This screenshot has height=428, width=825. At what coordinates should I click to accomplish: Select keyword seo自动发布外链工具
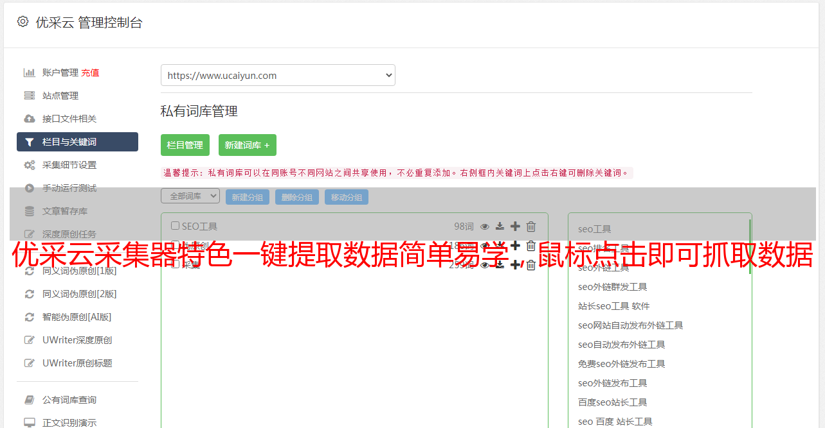[622, 345]
